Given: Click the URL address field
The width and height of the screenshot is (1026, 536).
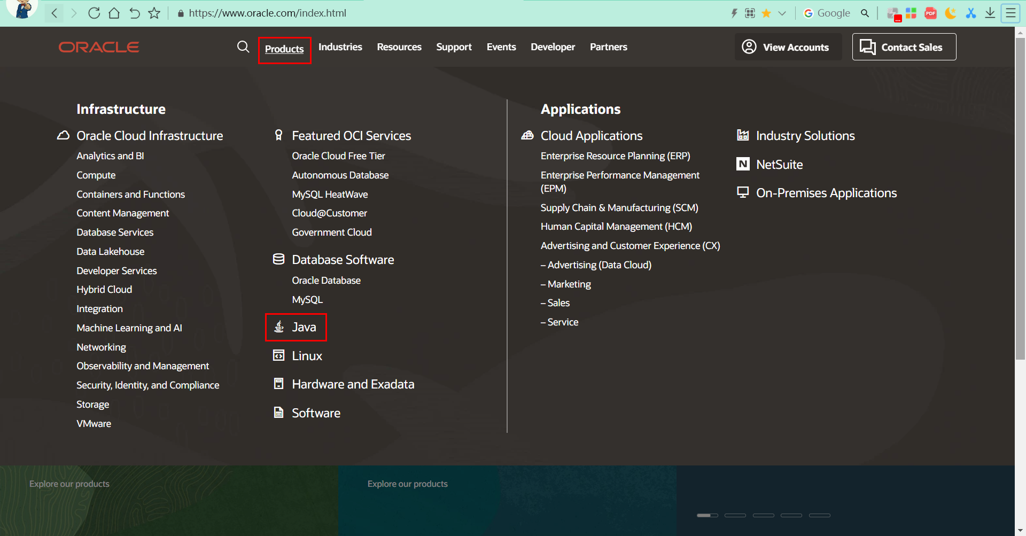Looking at the screenshot, I should [267, 13].
